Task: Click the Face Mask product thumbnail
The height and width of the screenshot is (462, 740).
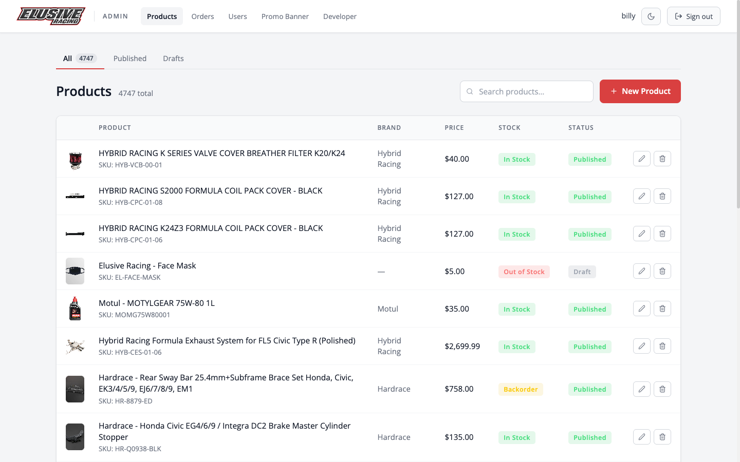Action: [x=75, y=271]
